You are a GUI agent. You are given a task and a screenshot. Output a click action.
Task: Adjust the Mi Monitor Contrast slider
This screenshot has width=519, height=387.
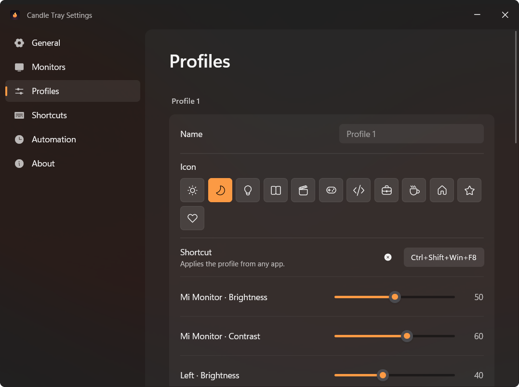395,336
